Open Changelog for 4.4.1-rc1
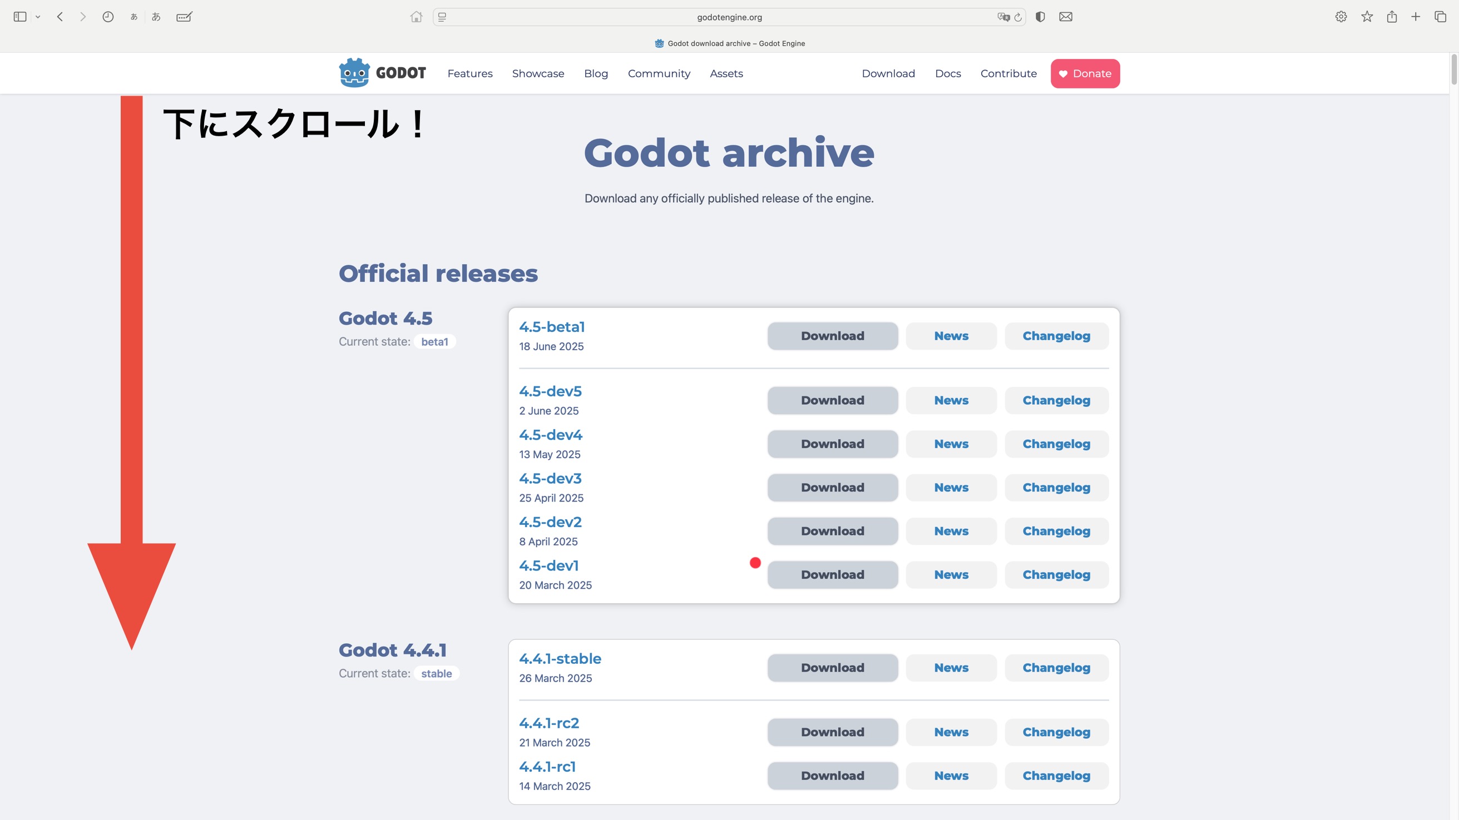1459x820 pixels. (x=1056, y=776)
